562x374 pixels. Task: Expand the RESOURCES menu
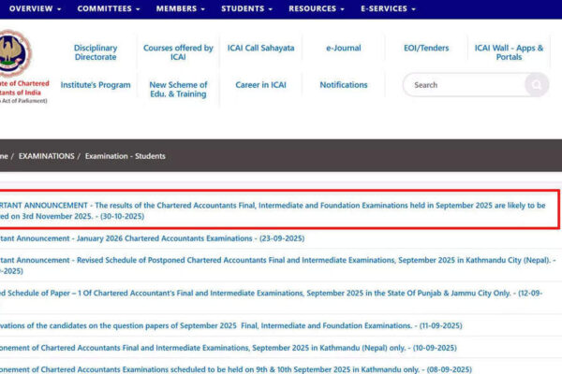317,8
